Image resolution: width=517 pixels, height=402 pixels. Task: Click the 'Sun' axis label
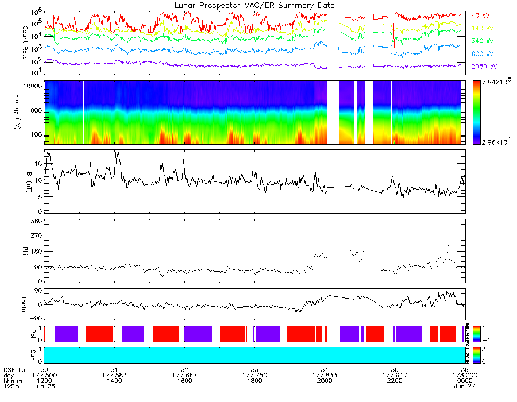pyautogui.click(x=33, y=354)
